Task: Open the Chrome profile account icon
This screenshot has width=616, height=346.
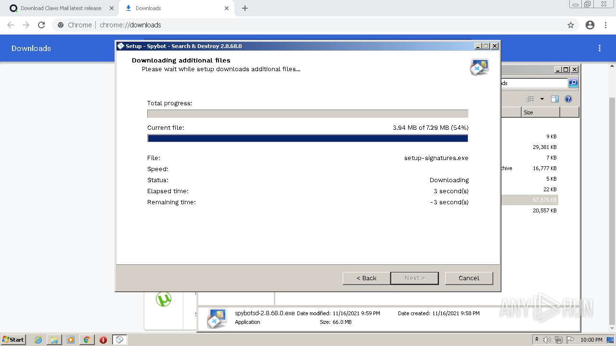Action: click(590, 25)
